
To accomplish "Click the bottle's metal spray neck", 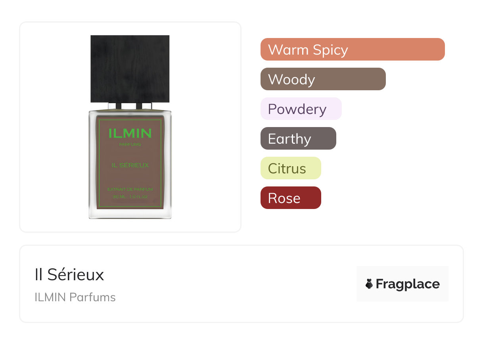I will (x=130, y=106).
